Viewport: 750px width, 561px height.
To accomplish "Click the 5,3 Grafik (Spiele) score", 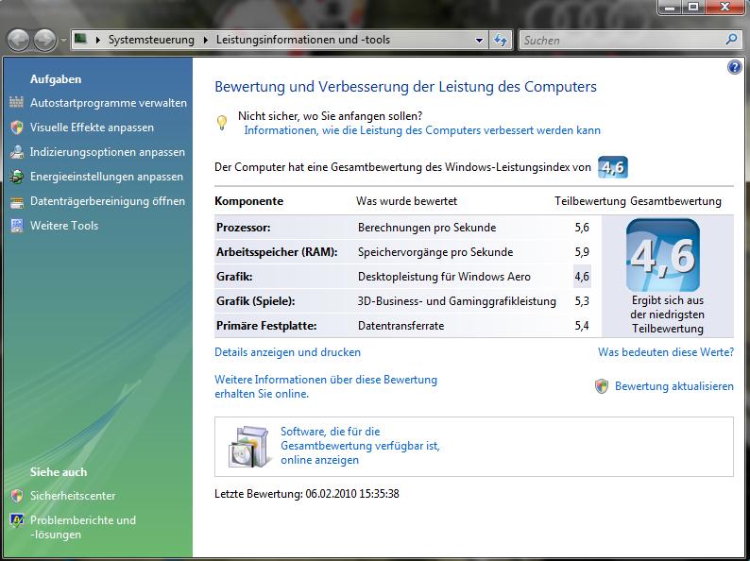I will pyautogui.click(x=582, y=301).
